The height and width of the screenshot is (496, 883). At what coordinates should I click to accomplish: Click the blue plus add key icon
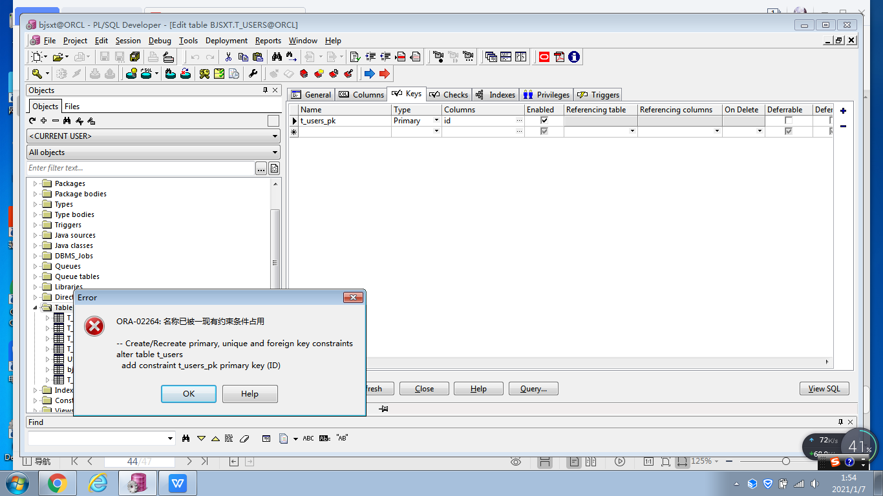[x=843, y=110]
